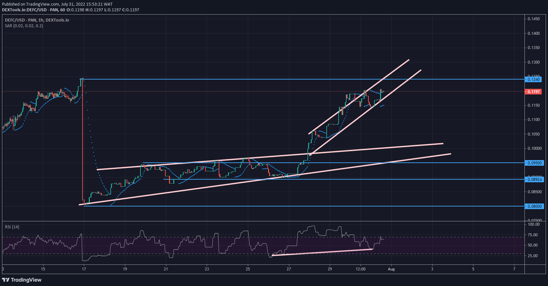Click the DEFC/USD - PAN, 1h chart title
The image size is (548, 286).
pos(37,20)
